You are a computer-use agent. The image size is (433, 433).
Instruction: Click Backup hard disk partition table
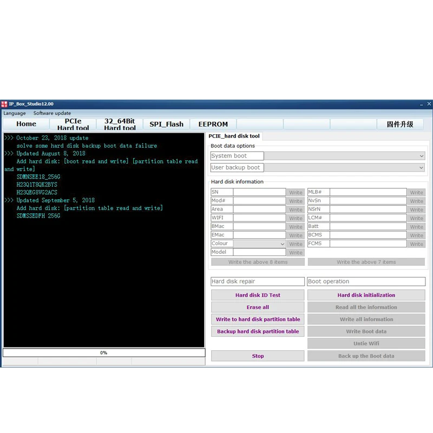pyautogui.click(x=258, y=331)
